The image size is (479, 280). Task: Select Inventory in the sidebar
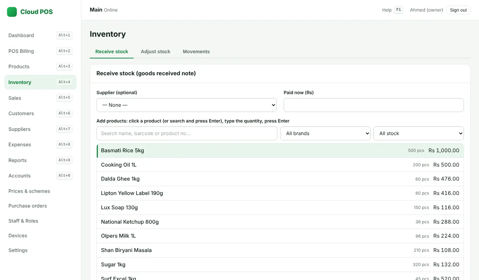pyautogui.click(x=40, y=82)
